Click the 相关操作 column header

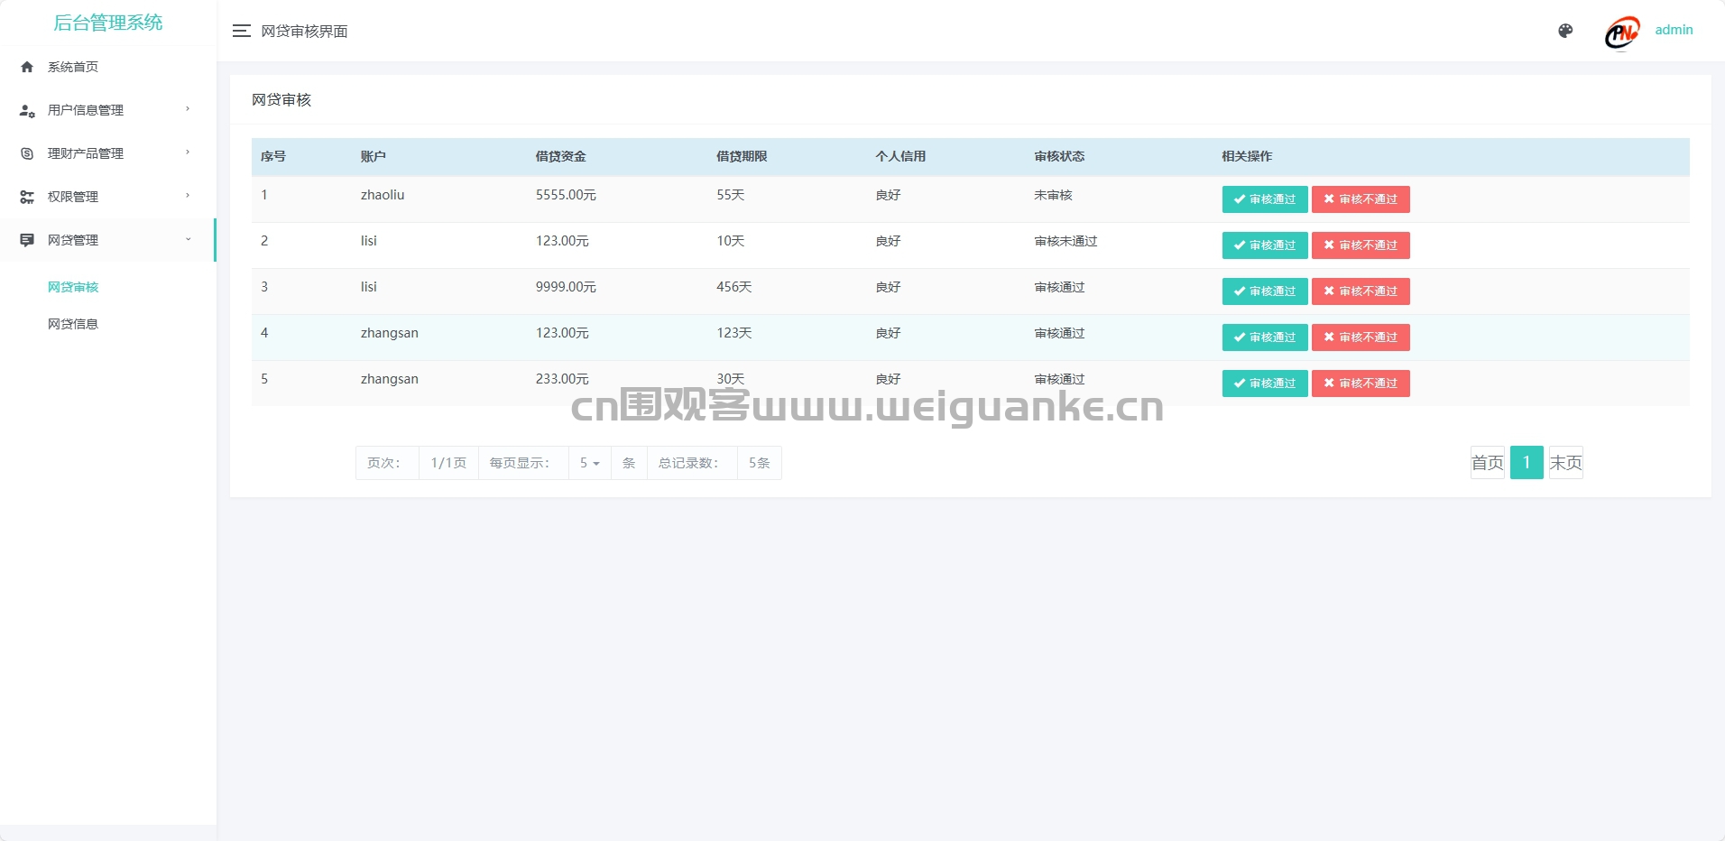[x=1247, y=156]
